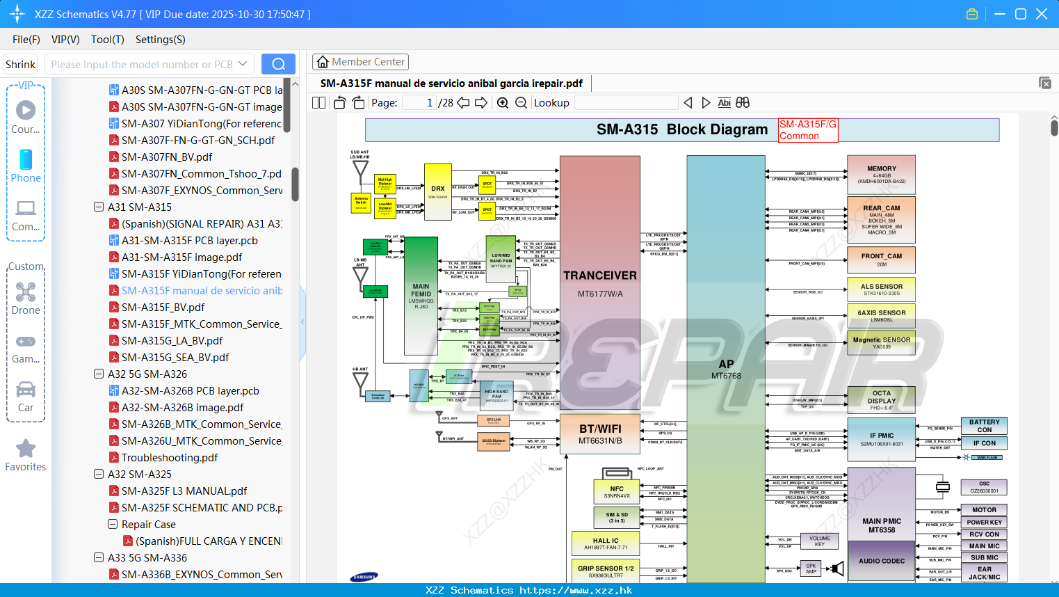Open the Tool(T) menu
This screenshot has height=597, width=1059.
(x=108, y=40)
